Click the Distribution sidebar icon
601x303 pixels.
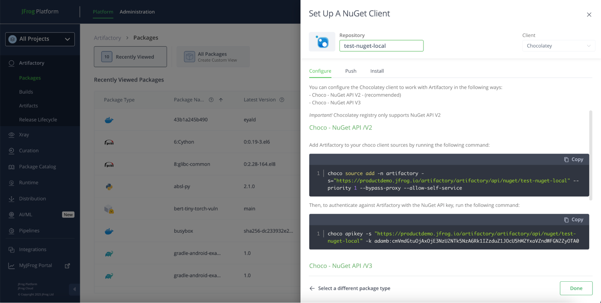point(11,198)
